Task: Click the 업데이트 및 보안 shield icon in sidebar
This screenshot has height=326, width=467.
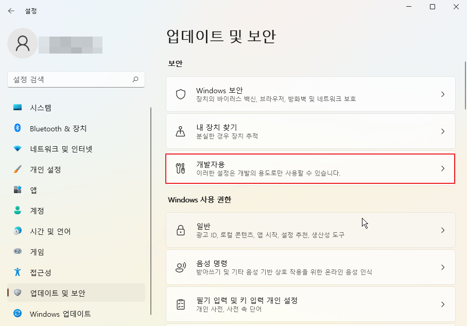Action: tap(18, 293)
